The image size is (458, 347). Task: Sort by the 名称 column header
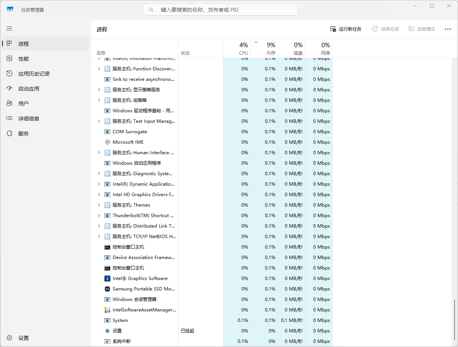134,48
